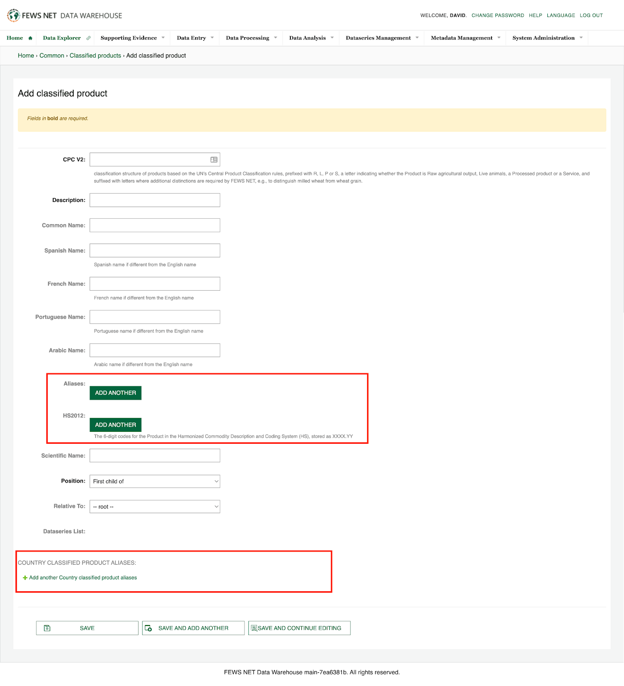Go to Classified products breadcrumb
624x686 pixels.
coord(95,56)
